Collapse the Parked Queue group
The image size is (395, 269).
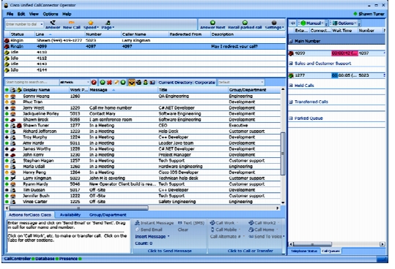pos(291,118)
